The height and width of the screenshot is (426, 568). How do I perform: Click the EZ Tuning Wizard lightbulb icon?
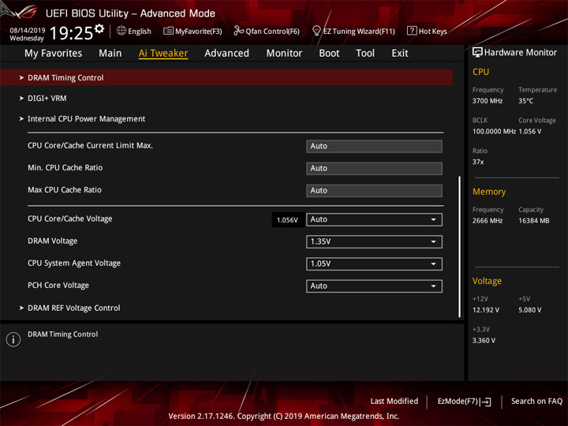[x=316, y=31]
